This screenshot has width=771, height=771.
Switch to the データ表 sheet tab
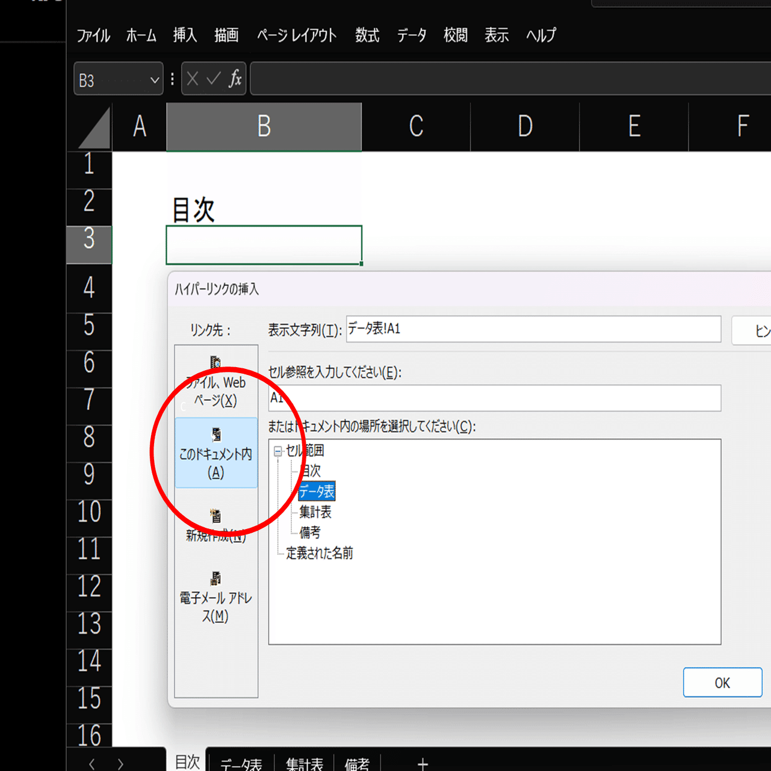[x=241, y=762]
